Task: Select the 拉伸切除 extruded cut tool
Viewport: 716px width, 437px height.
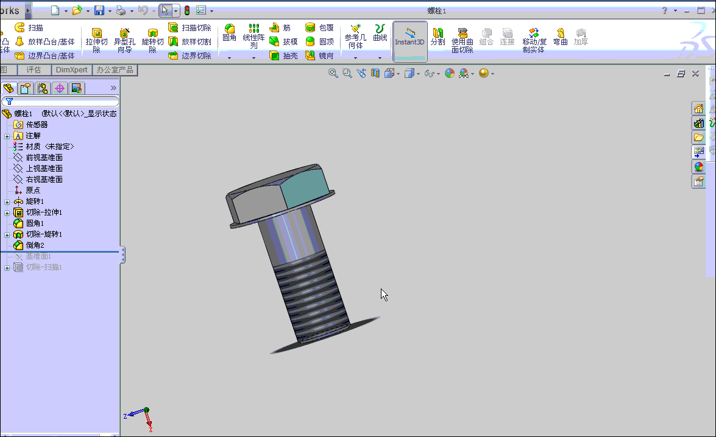Action: (96, 40)
